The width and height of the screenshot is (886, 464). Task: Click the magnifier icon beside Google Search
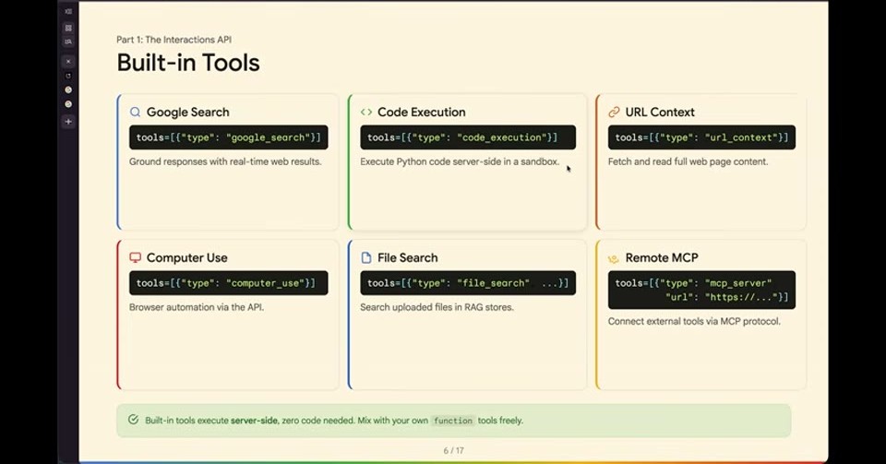point(135,112)
